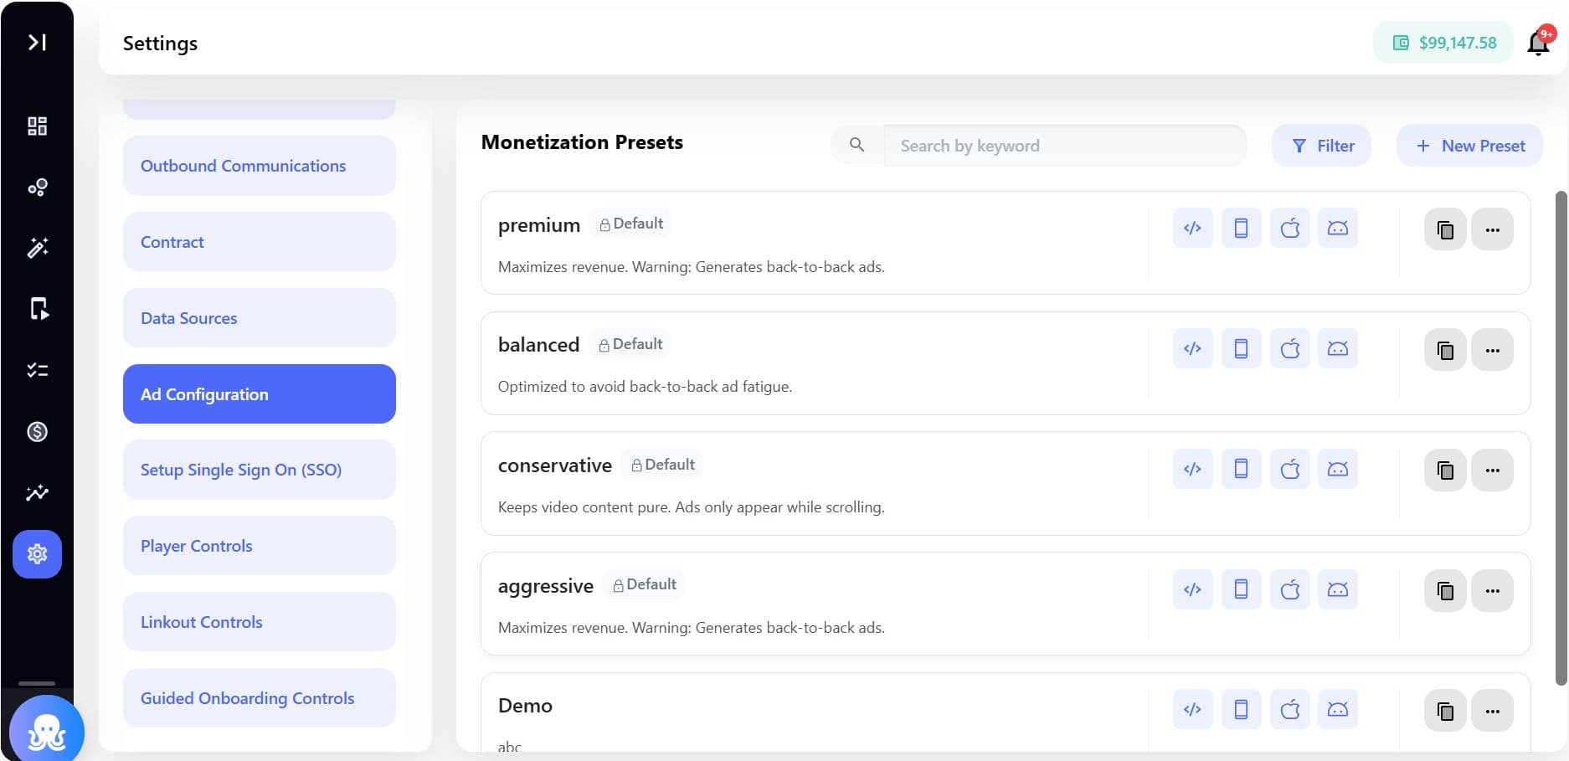Open more options for aggressive preset
This screenshot has width=1569, height=761.
pos(1493,591)
